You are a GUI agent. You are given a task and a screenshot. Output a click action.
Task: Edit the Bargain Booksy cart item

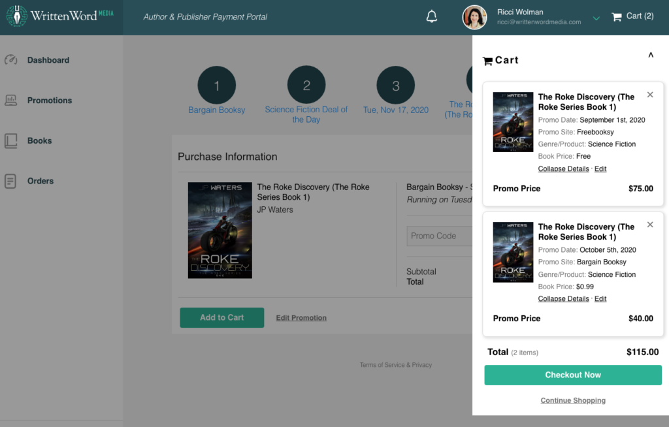click(x=600, y=299)
